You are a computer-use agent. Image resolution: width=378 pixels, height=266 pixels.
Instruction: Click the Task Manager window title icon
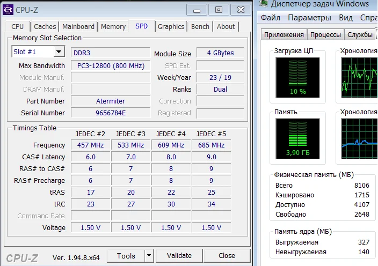coord(263,3)
